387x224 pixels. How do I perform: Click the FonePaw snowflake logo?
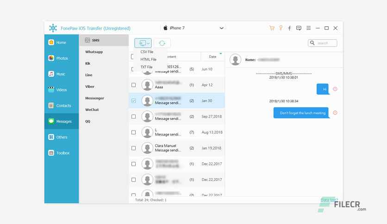(x=53, y=28)
